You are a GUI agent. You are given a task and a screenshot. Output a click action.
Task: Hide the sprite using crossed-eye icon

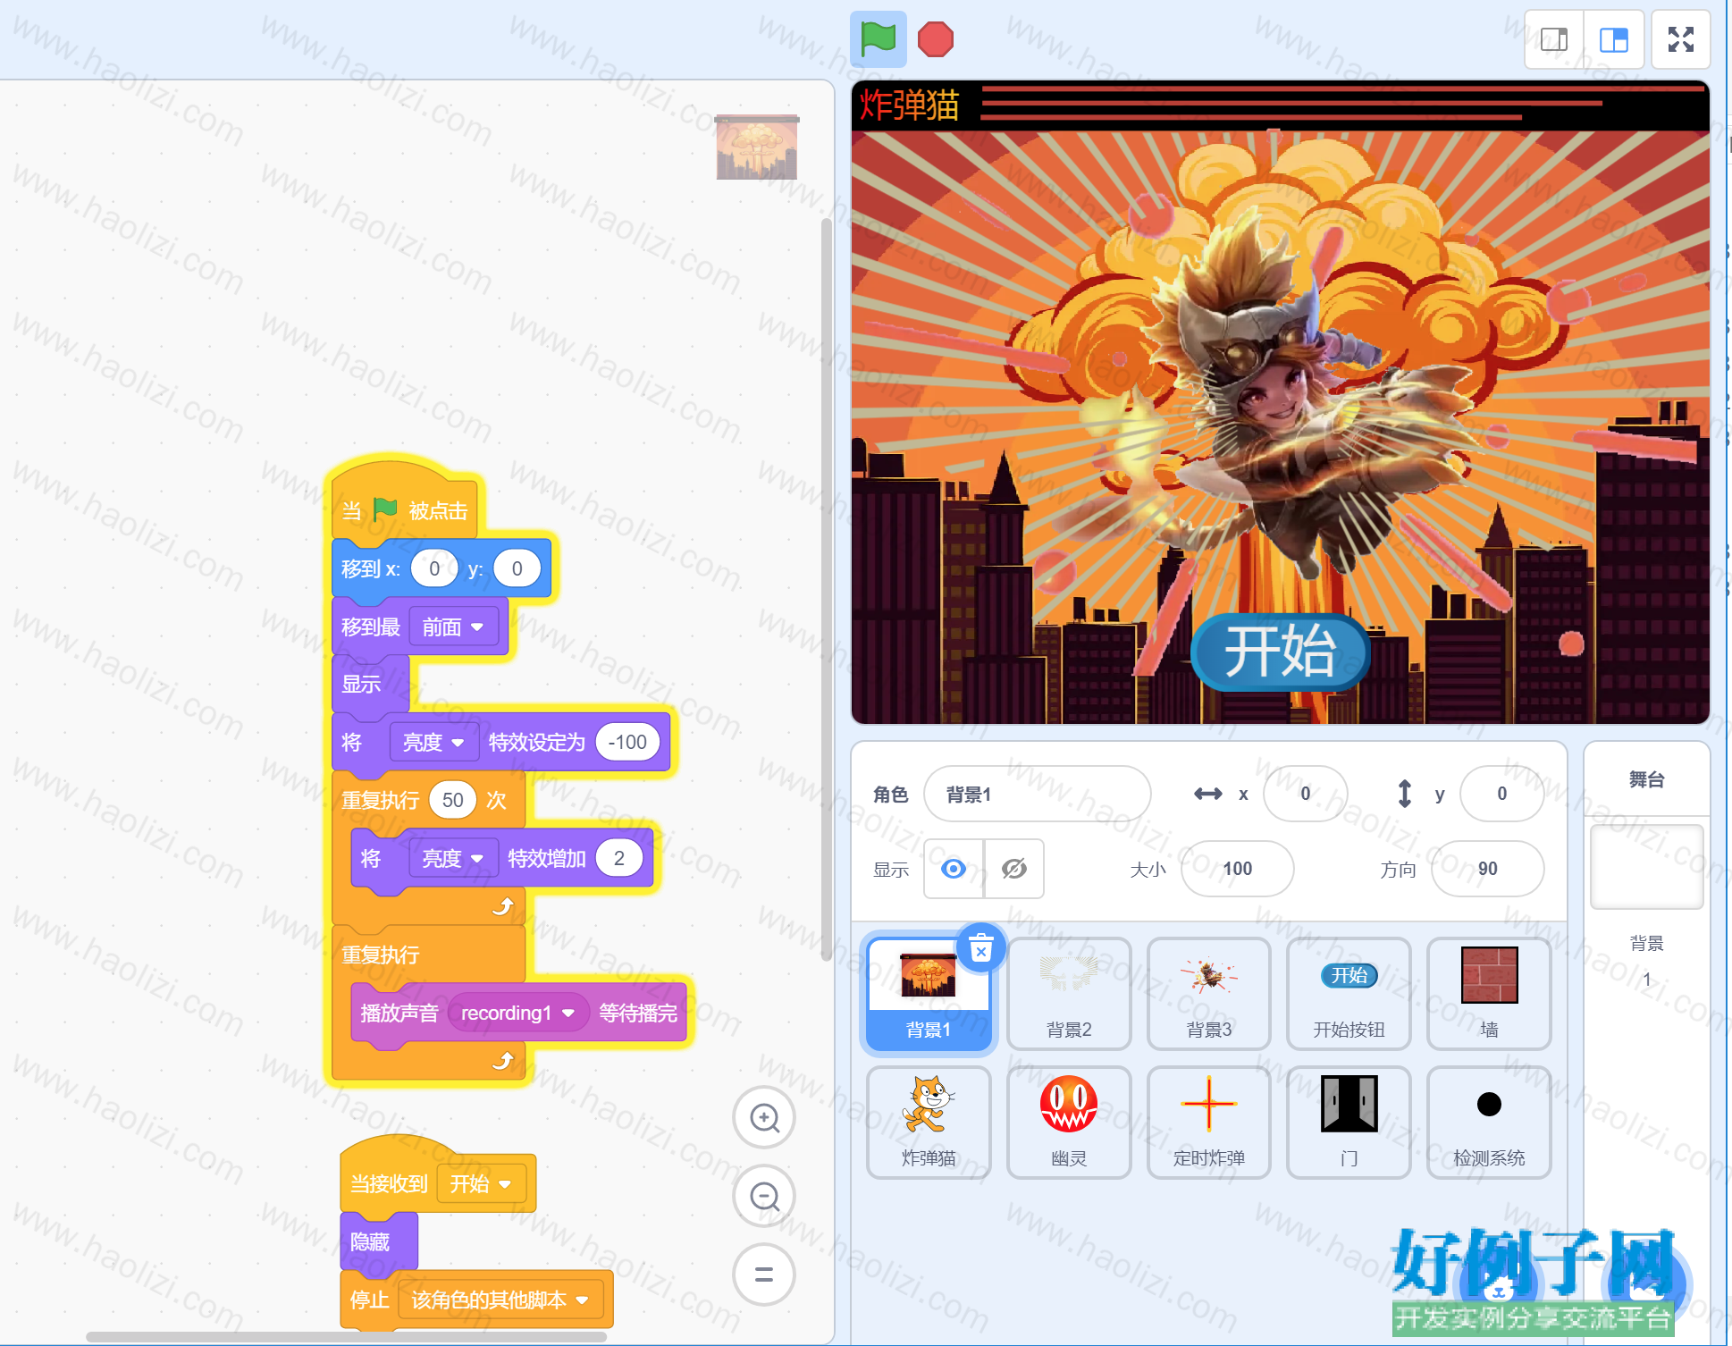point(1014,869)
